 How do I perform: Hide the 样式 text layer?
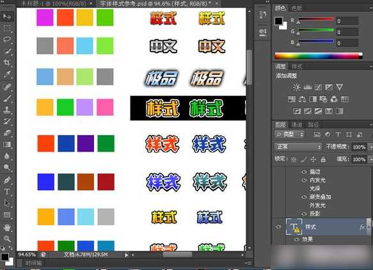click(x=278, y=226)
